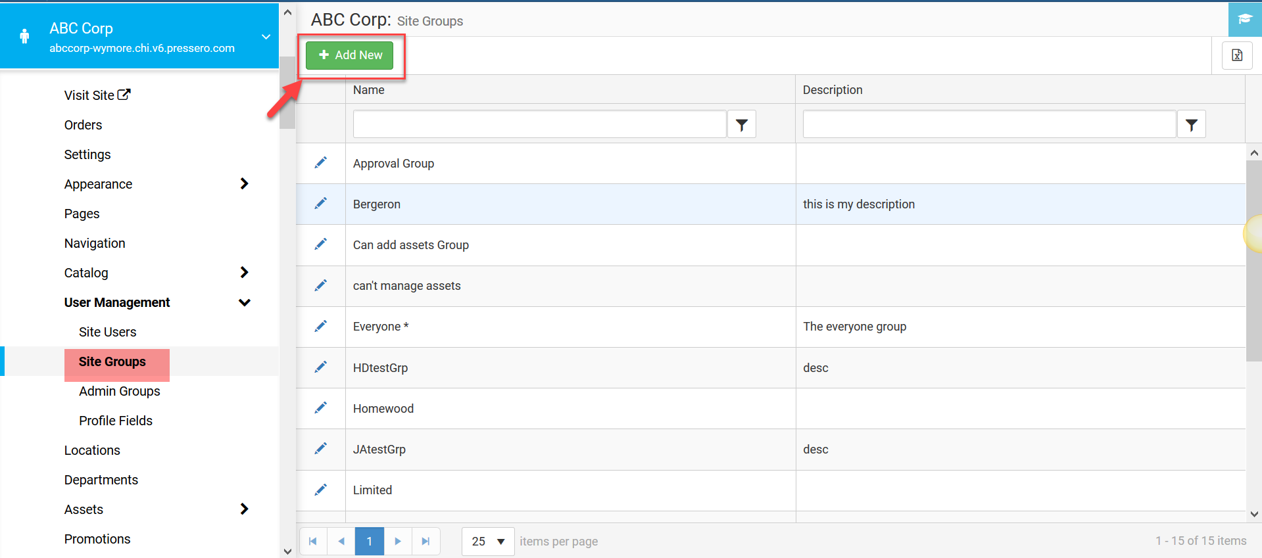The width and height of the screenshot is (1262, 558).
Task: Click the '1 - 15 of 15 items' status
Action: (x=1201, y=541)
